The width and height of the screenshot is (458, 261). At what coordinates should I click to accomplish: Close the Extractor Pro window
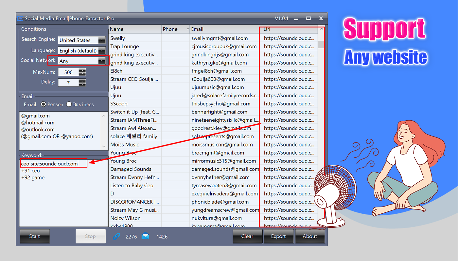[x=321, y=19]
